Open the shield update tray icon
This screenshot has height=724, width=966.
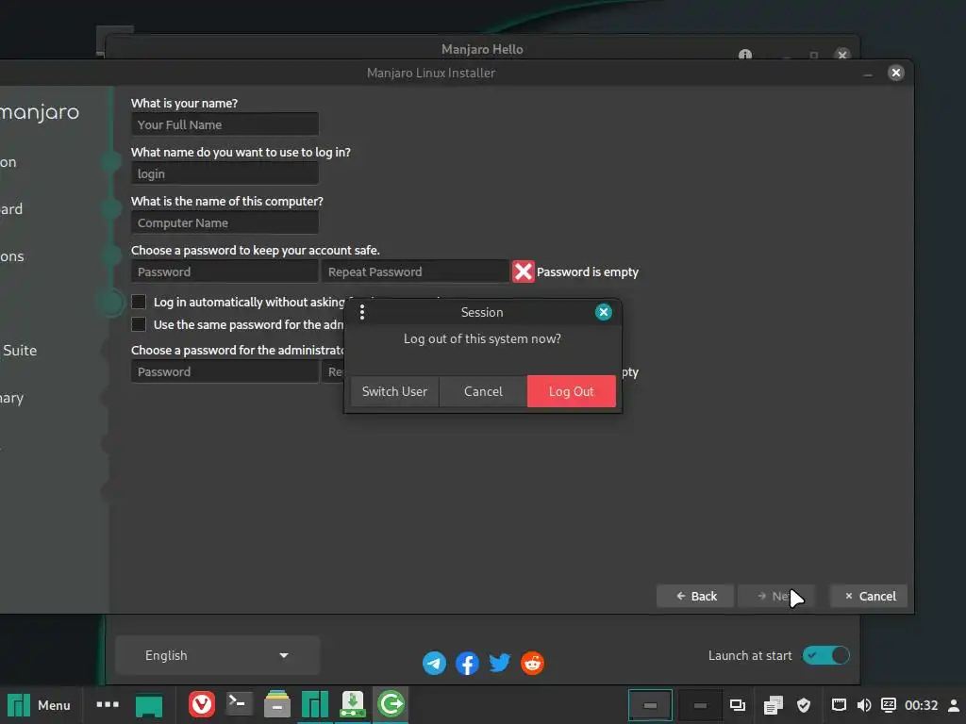[x=804, y=705]
